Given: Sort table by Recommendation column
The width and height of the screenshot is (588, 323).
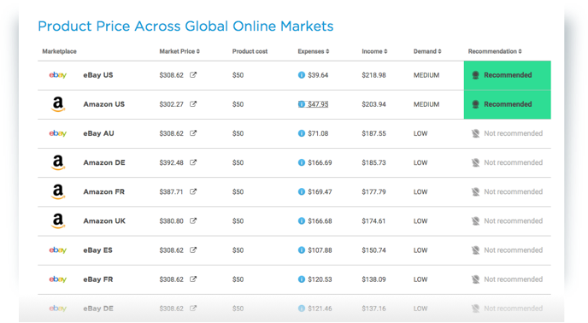Looking at the screenshot, I should [x=495, y=51].
